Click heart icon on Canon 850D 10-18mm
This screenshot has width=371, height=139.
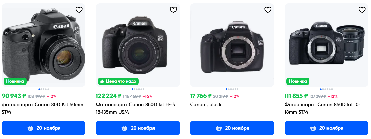click(362, 10)
